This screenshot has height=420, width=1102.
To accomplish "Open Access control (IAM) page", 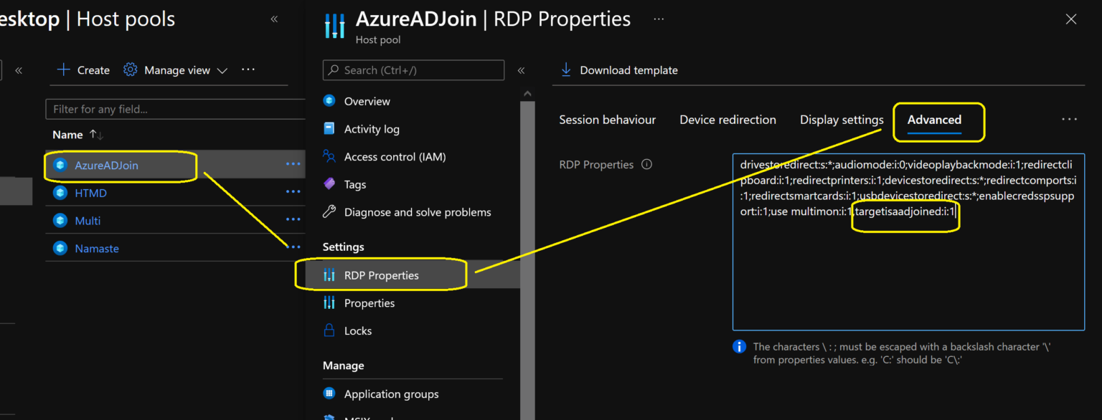I will [395, 157].
